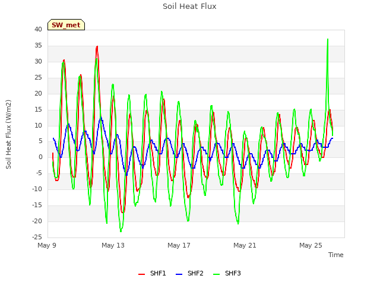The width and height of the screenshot is (380, 285).
Task: Click the 40 y-axis tick label
Action: (38, 29)
